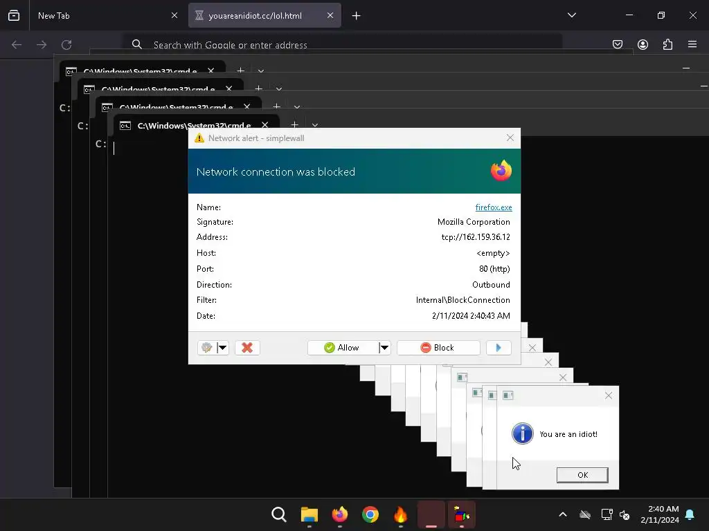Open the simplewall settings gear button
Image resolution: width=709 pixels, height=531 pixels.
coord(207,348)
